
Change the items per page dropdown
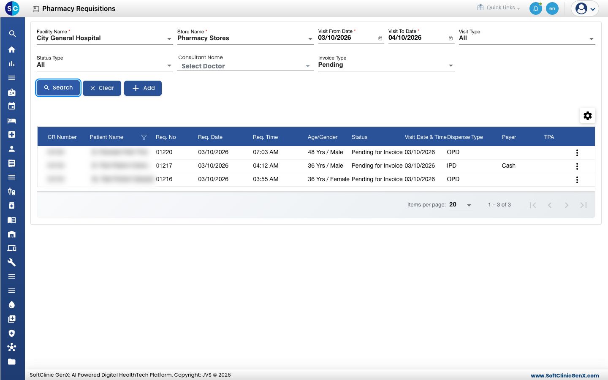point(461,205)
